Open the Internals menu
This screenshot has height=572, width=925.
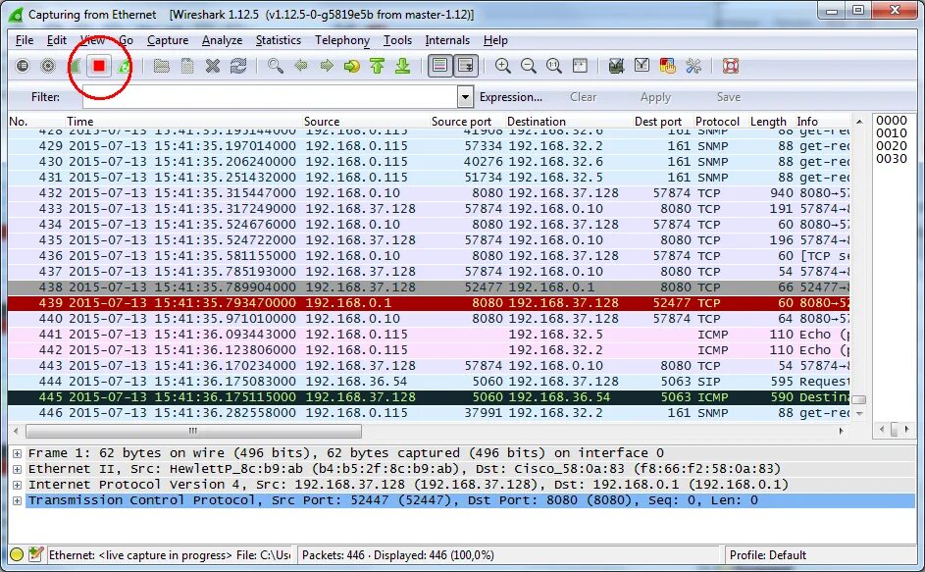[447, 40]
